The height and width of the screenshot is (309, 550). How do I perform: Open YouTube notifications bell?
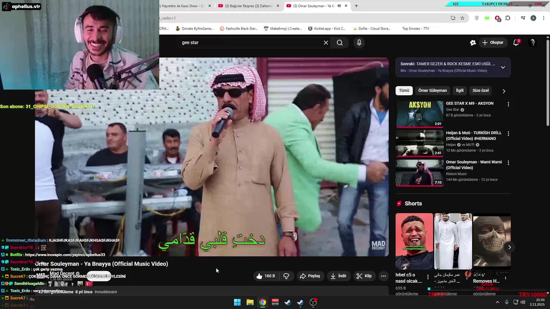[x=516, y=42]
